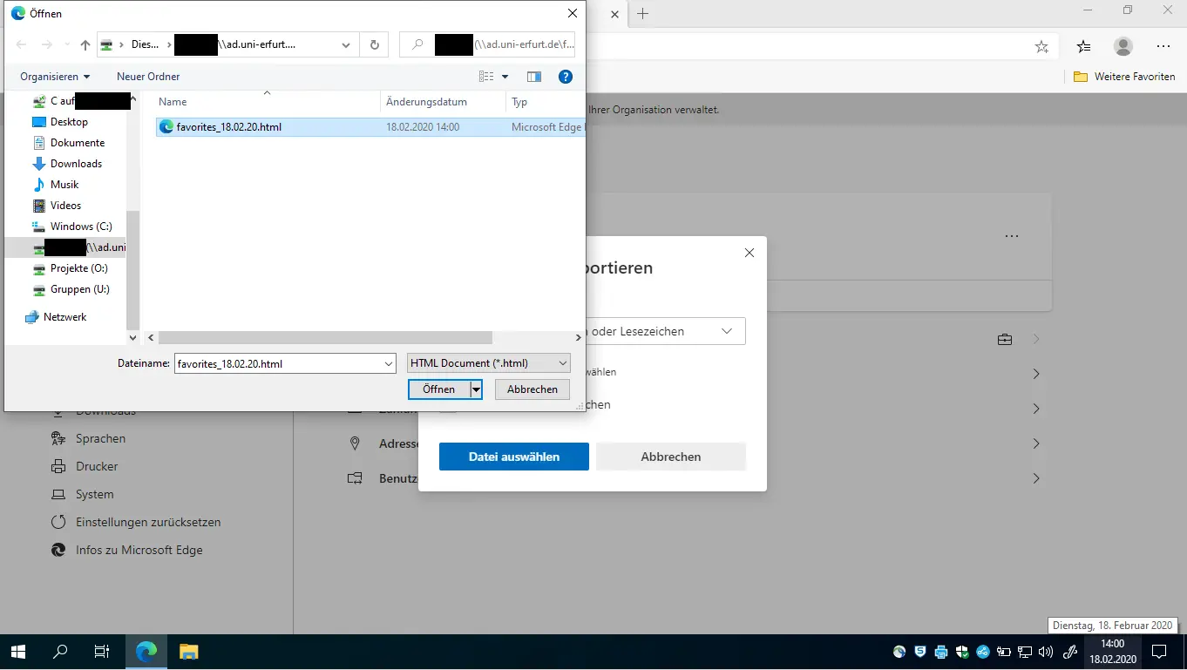
Task: Open Einstellungen zurücksetzen settings section
Action: coord(148,522)
